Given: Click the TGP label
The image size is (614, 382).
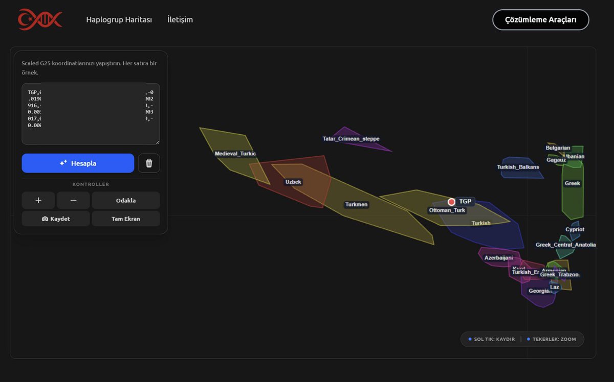Looking at the screenshot, I should coord(465,202).
